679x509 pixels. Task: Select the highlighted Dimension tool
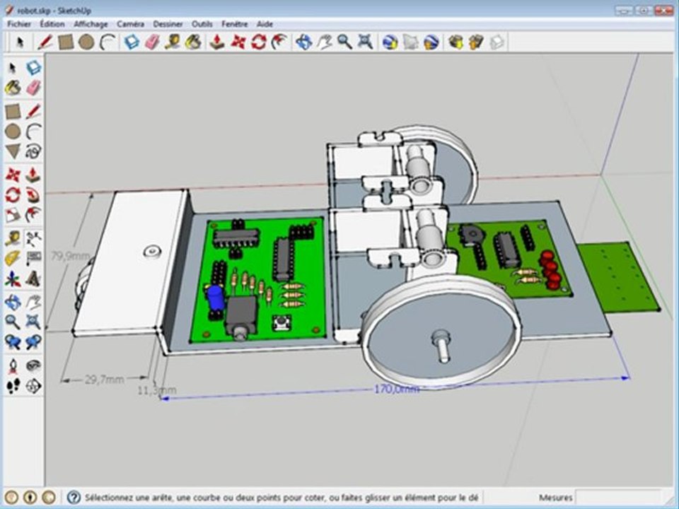33,238
